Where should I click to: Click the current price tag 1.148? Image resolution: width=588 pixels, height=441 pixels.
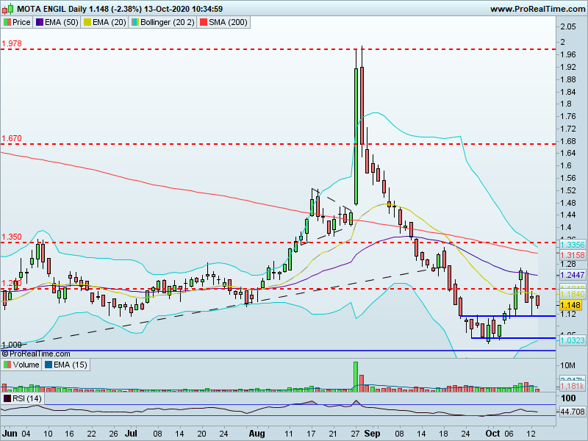(570, 305)
